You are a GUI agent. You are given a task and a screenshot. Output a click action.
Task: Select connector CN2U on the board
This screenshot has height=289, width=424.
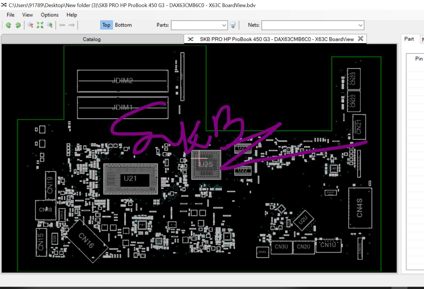coord(304,247)
